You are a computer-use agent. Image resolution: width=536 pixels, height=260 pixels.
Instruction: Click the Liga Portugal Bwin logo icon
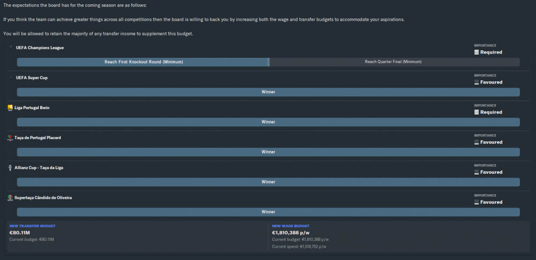pos(10,108)
